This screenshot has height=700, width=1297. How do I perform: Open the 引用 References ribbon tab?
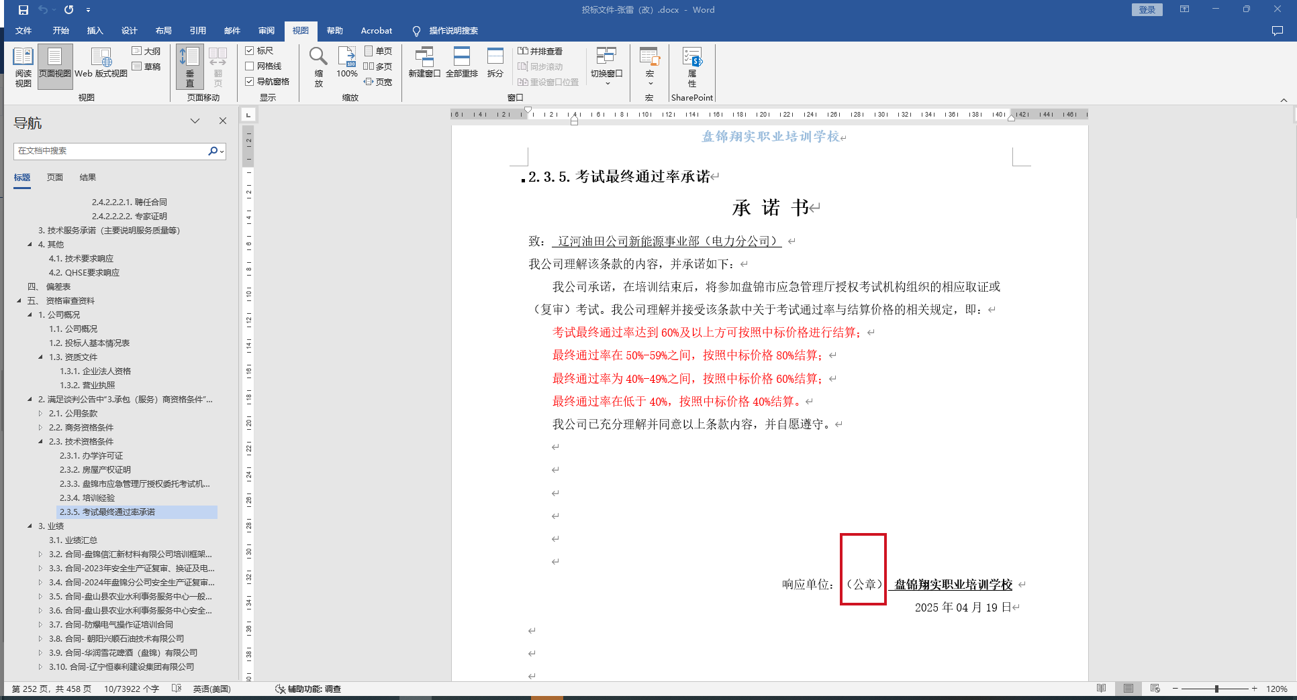[197, 31]
